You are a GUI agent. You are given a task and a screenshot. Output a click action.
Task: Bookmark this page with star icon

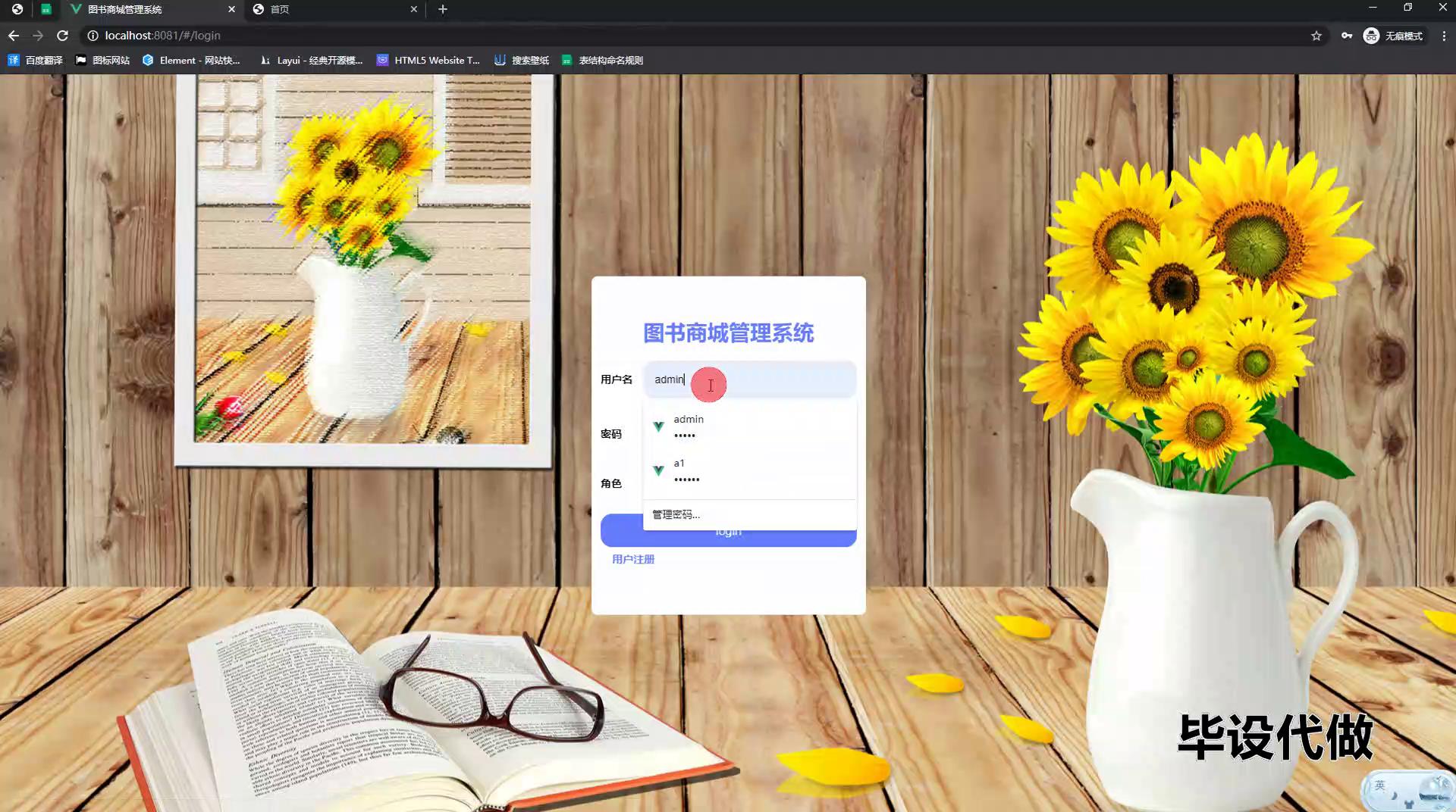click(x=1316, y=36)
